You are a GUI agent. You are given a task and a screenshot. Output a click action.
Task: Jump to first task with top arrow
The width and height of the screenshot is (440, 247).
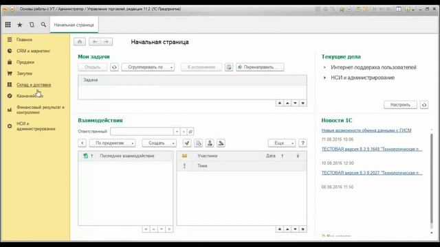point(280,104)
